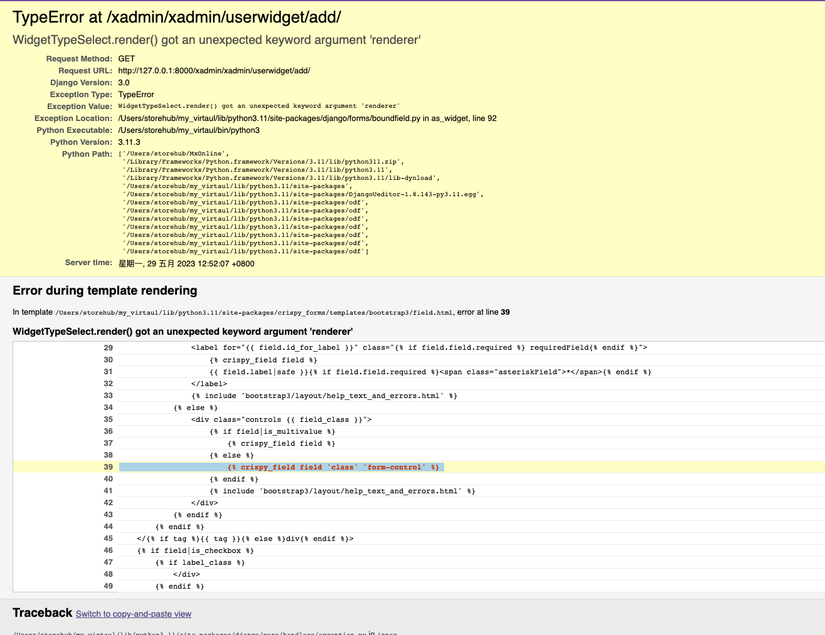Click template line 31 with asteriskField span
The height and width of the screenshot is (635, 825).
point(430,372)
